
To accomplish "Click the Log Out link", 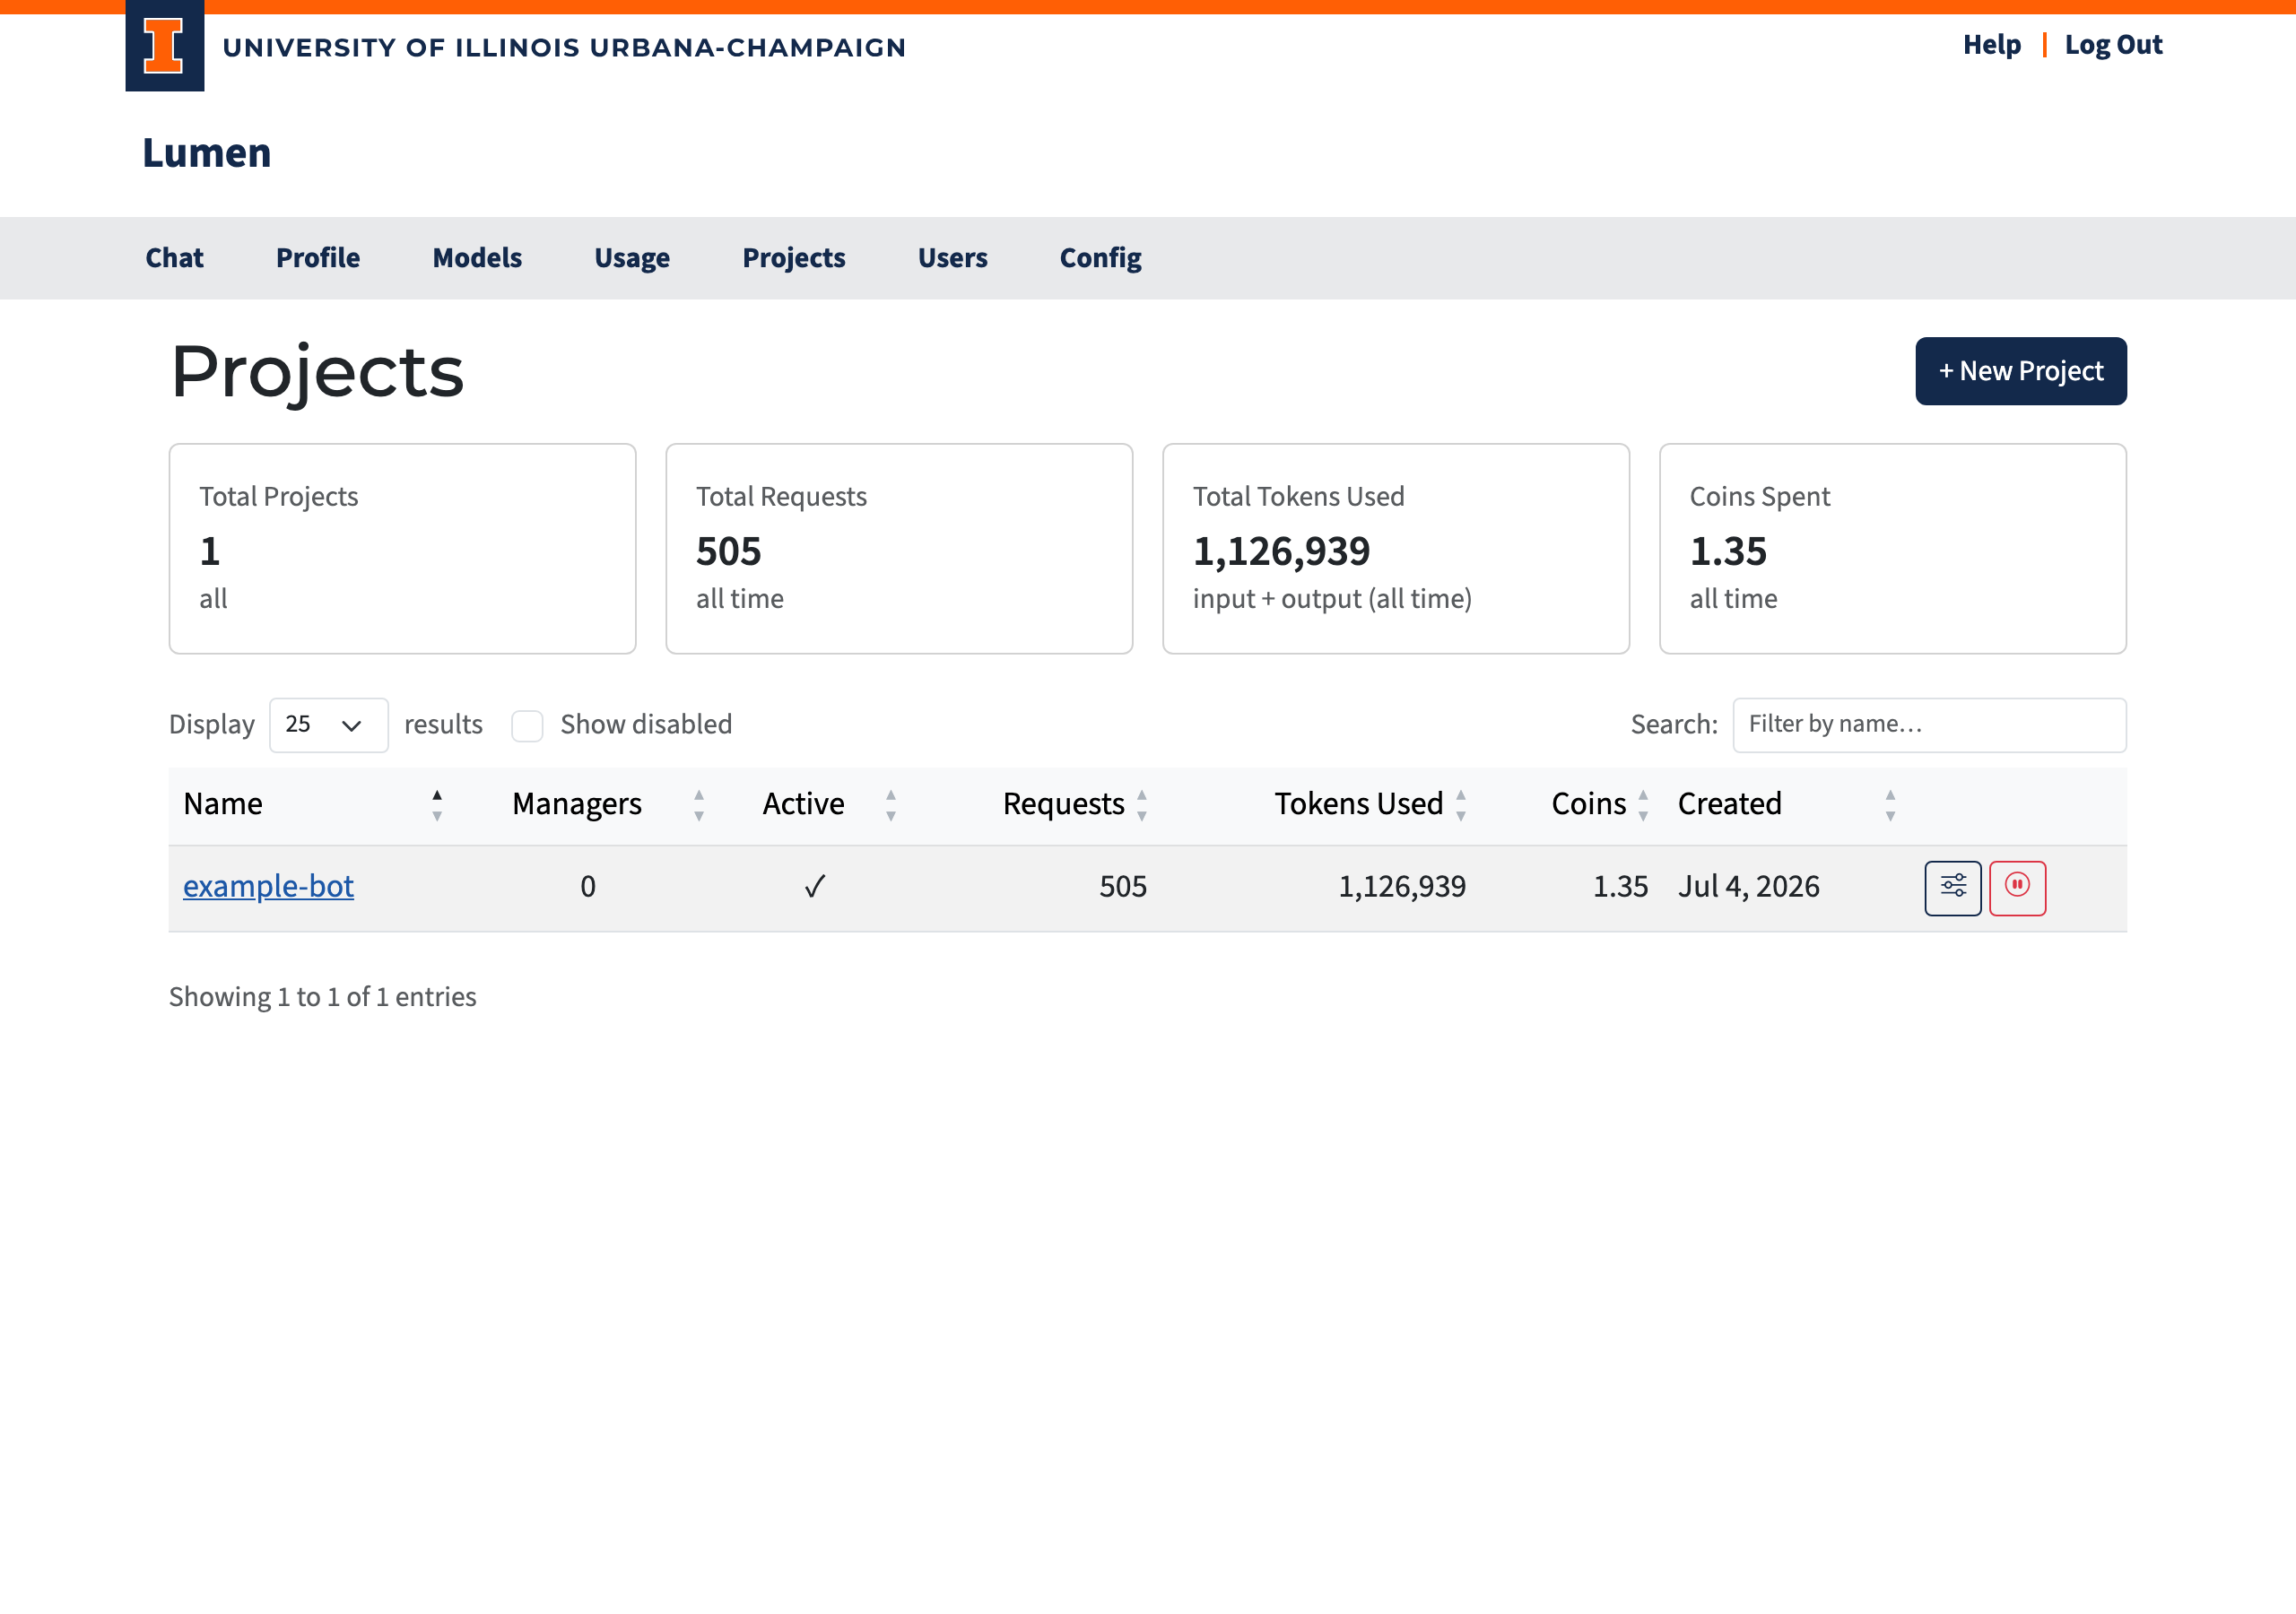I will coord(2113,45).
